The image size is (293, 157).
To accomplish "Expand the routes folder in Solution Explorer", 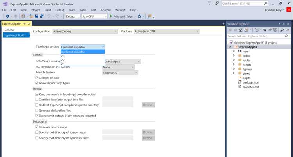I will click(234, 60).
